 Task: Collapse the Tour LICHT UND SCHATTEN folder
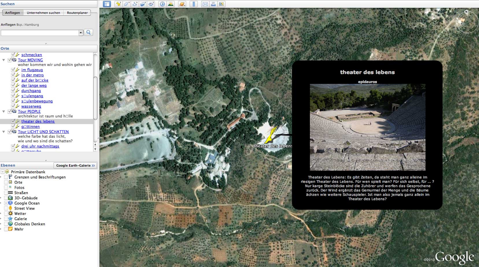(x=4, y=132)
